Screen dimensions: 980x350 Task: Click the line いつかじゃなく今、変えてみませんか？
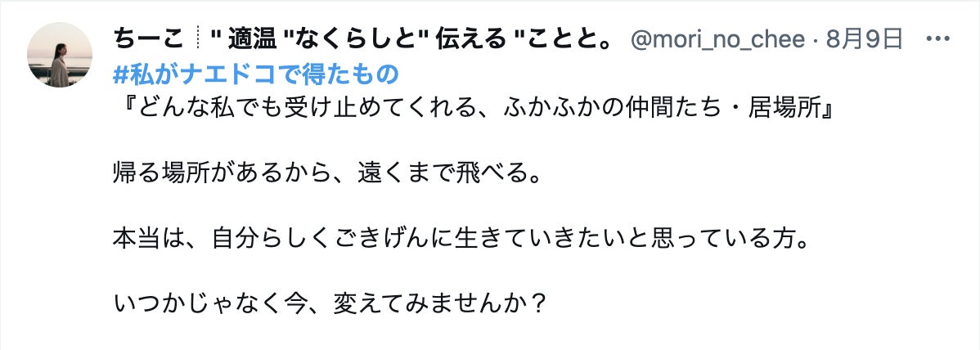pos(330,307)
